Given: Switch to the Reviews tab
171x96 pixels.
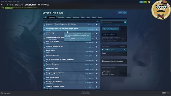Looking at the screenshot, I should [x=100, y=17].
